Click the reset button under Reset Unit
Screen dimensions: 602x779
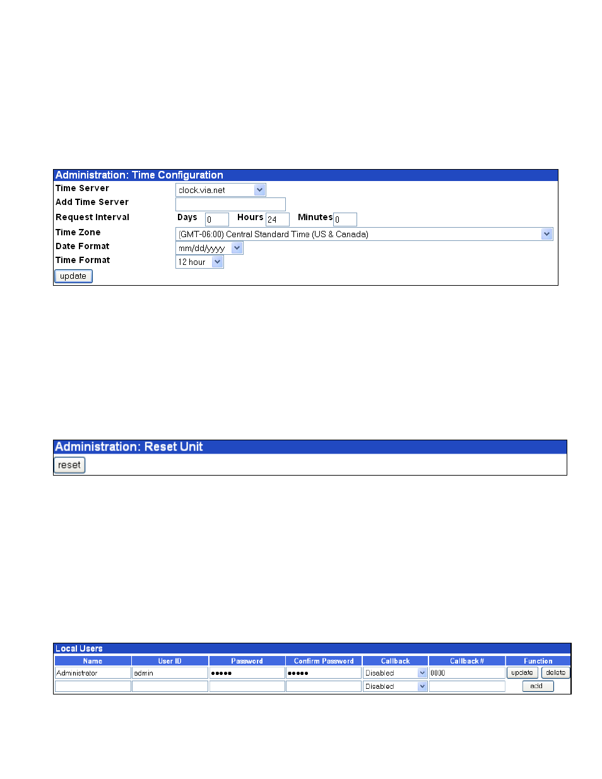[x=69, y=466]
